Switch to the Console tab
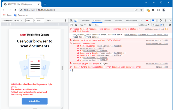The width and height of the screenshot is (173, 110). coord(97,20)
